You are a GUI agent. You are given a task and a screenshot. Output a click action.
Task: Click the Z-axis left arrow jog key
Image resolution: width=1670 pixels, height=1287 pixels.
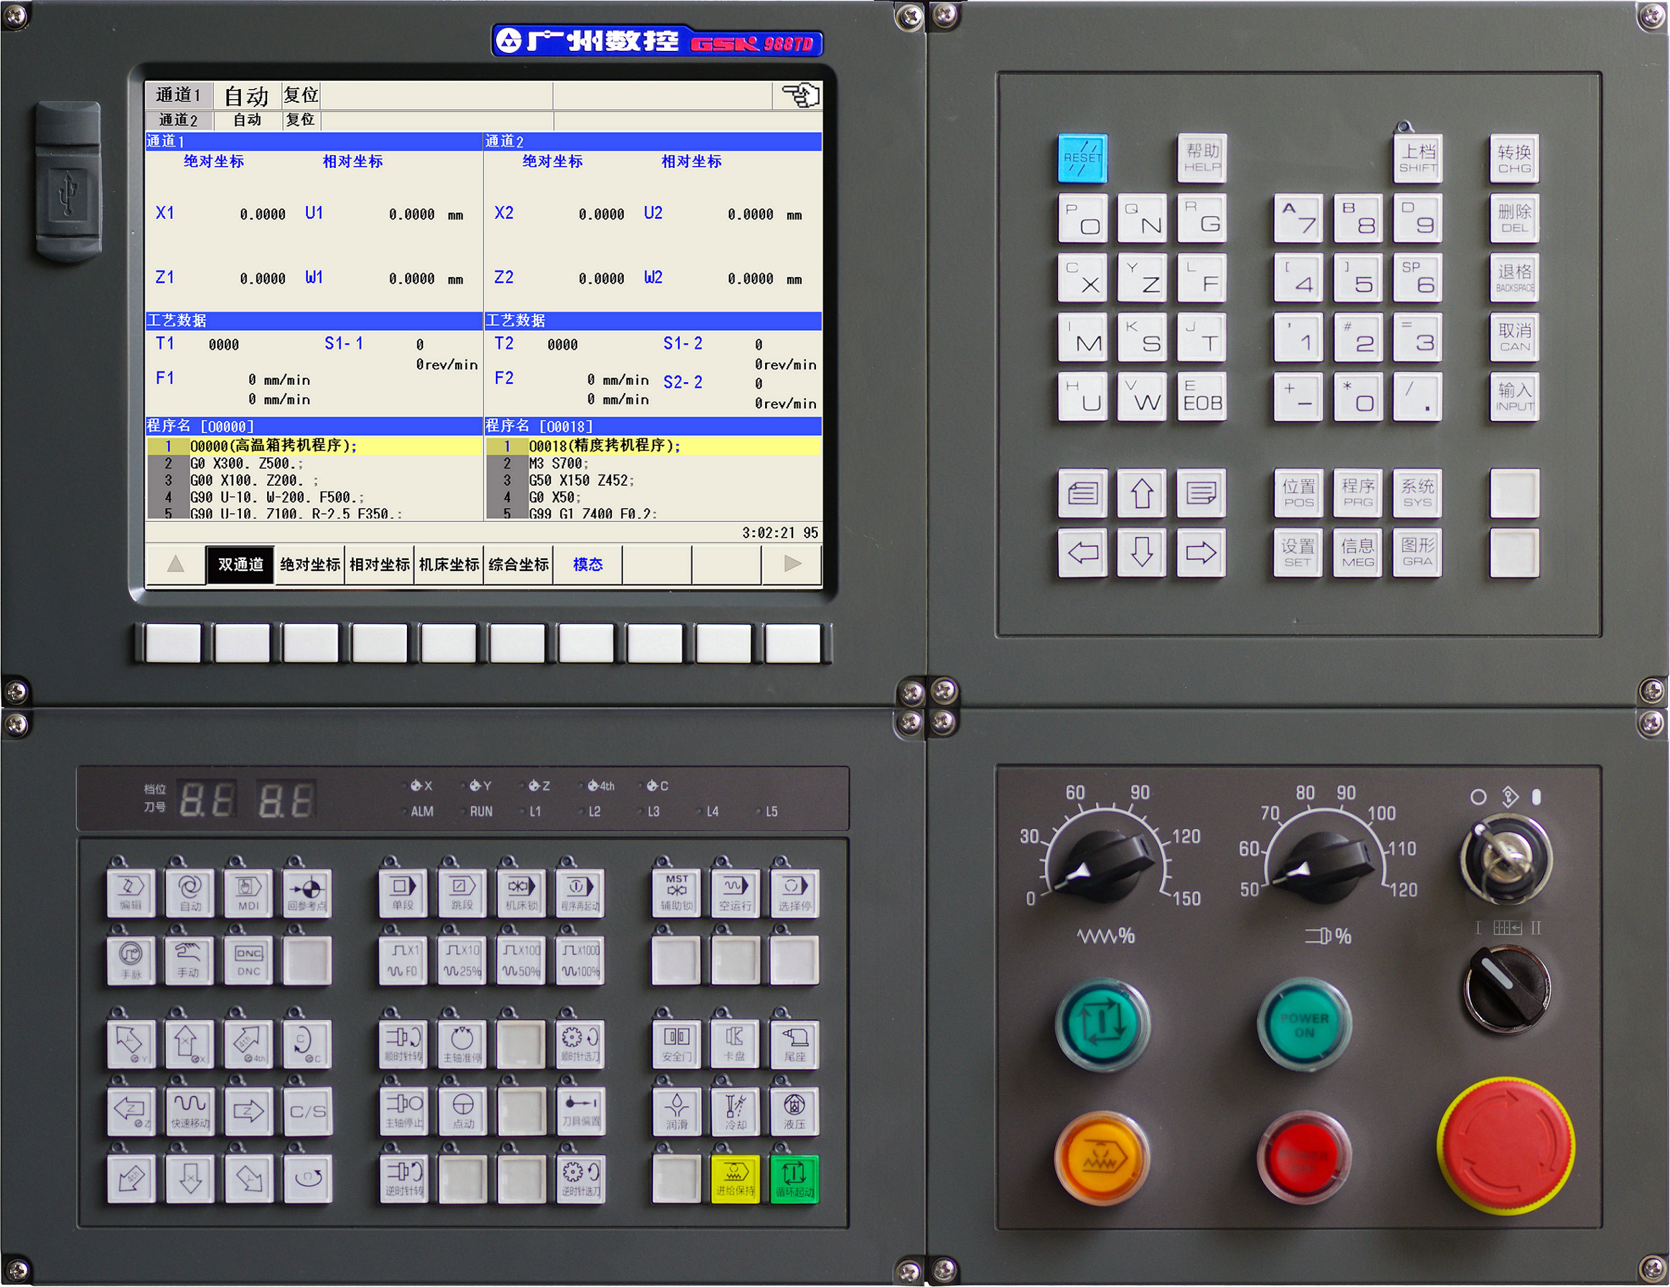pyautogui.click(x=131, y=1111)
